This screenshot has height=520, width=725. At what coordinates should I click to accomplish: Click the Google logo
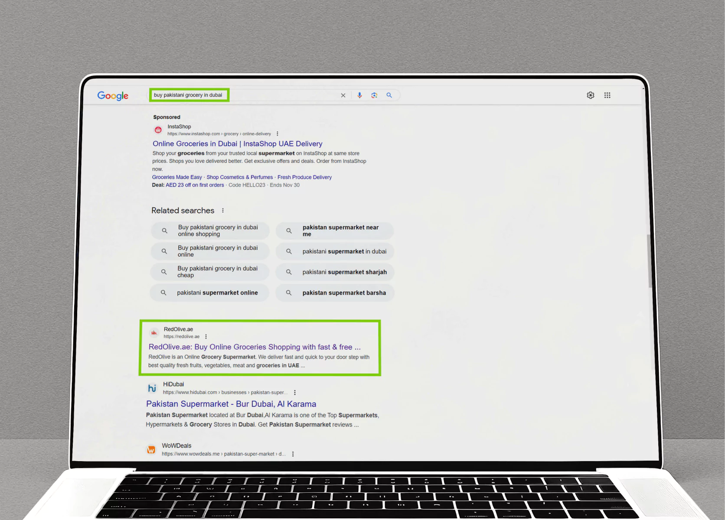(x=113, y=96)
